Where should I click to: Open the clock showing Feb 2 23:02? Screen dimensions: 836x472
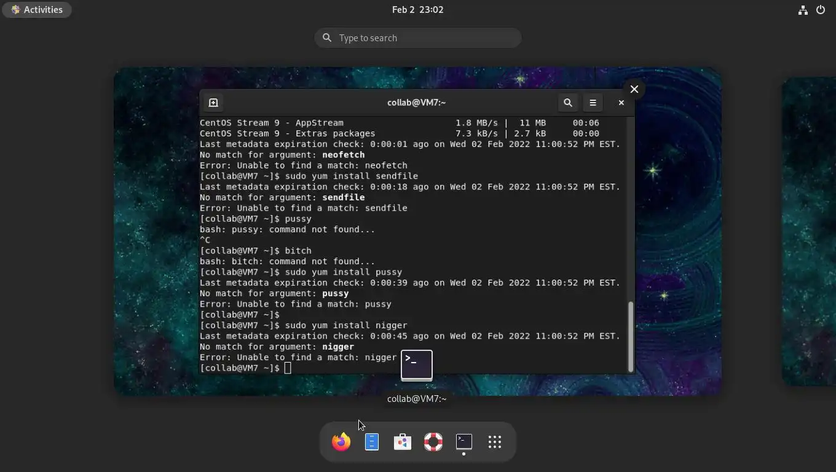point(418,10)
